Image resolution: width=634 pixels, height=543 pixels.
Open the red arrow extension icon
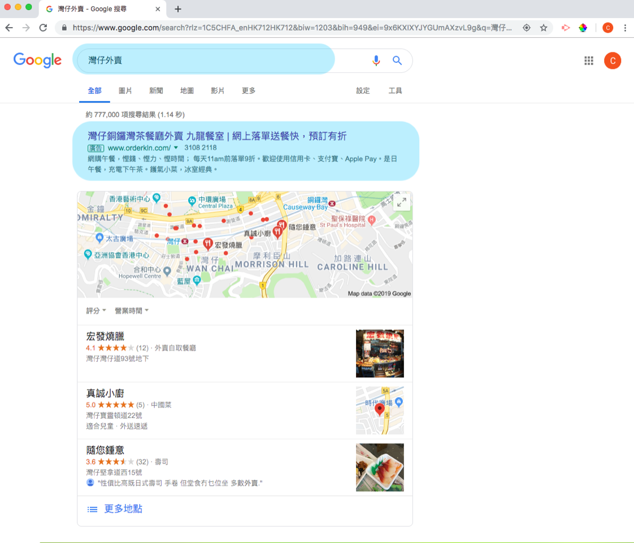(x=566, y=28)
